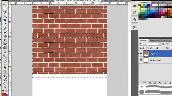Screen dimensions: 172x96
Task: Select the 3D Orbit camera tool
Action: (5, 80)
